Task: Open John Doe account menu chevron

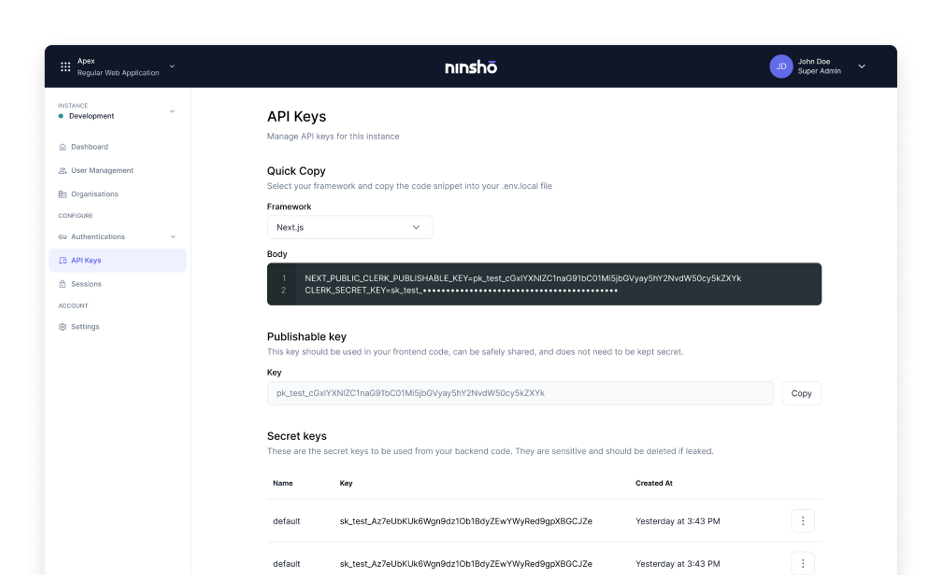Action: pos(862,67)
